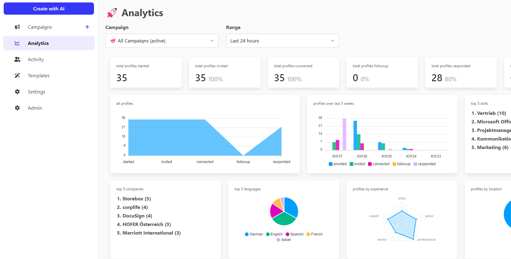
Task: Open Settings in the sidebar
Action: (x=49, y=92)
